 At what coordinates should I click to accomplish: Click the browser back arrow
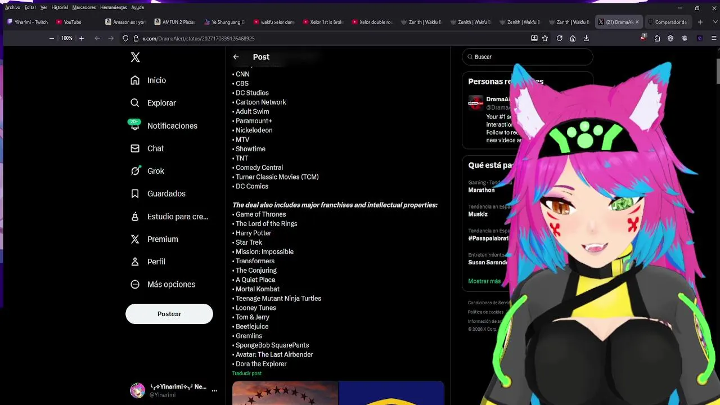pyautogui.click(x=97, y=38)
